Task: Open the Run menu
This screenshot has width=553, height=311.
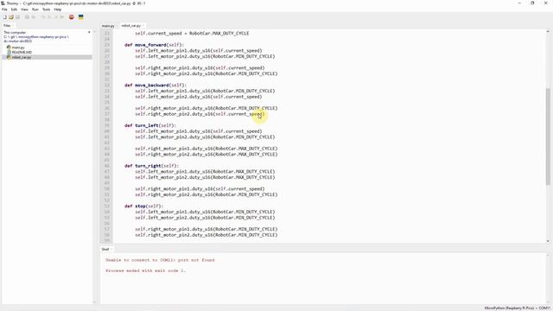Action: point(35,10)
